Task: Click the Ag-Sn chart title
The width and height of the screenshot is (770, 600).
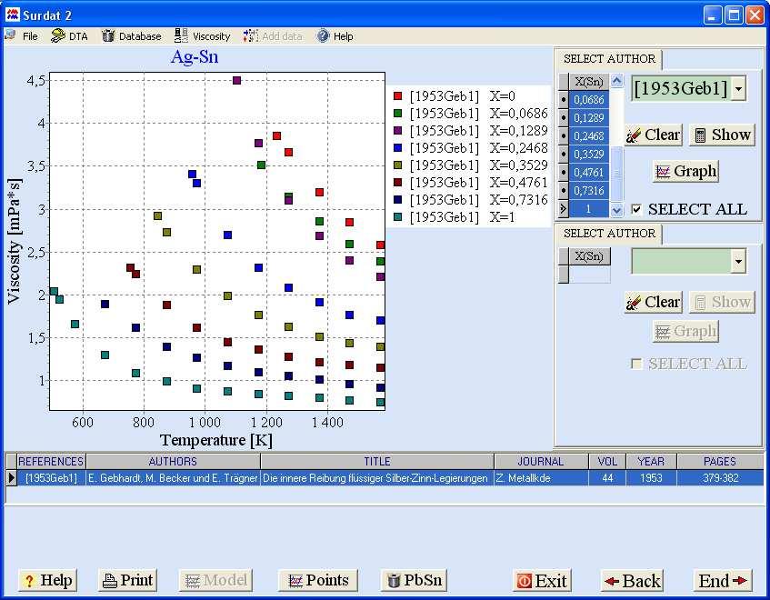Action: tap(195, 57)
